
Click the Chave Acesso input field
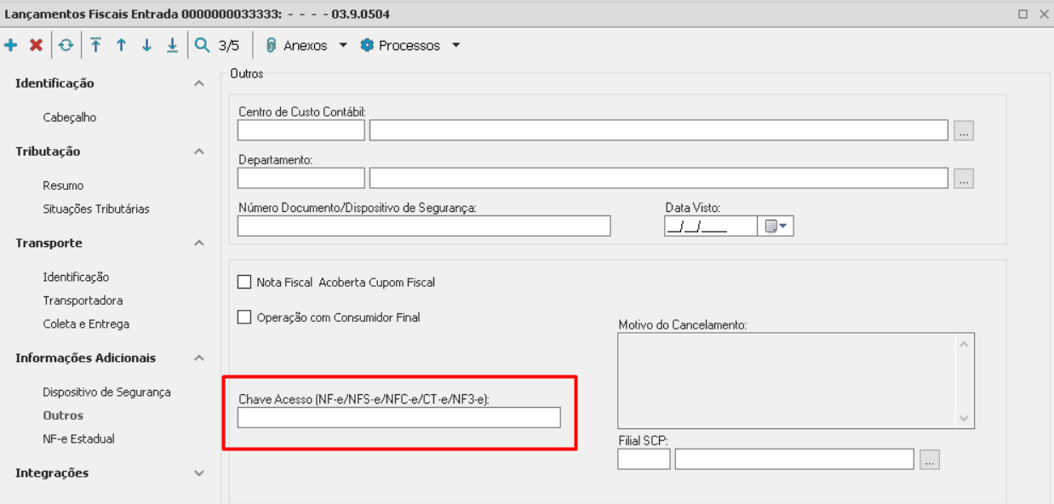398,417
